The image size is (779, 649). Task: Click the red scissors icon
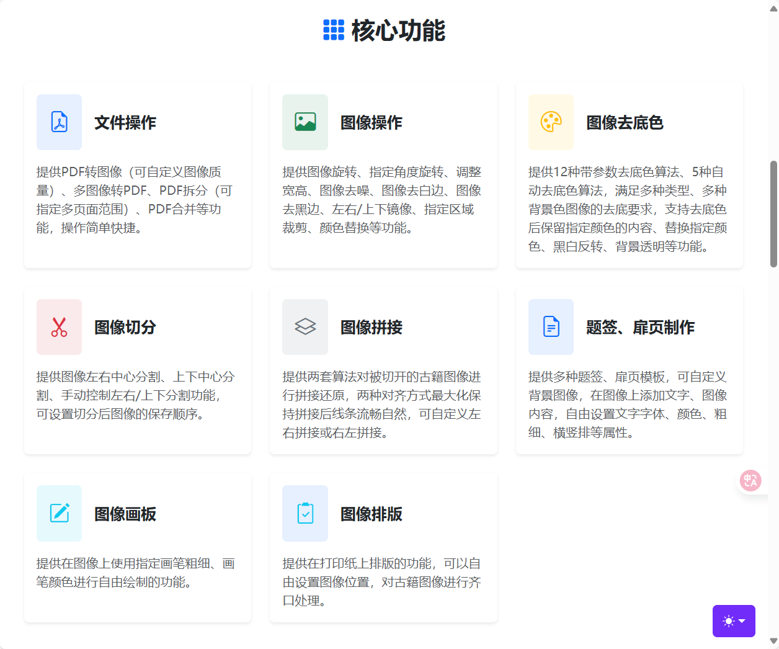pos(59,327)
